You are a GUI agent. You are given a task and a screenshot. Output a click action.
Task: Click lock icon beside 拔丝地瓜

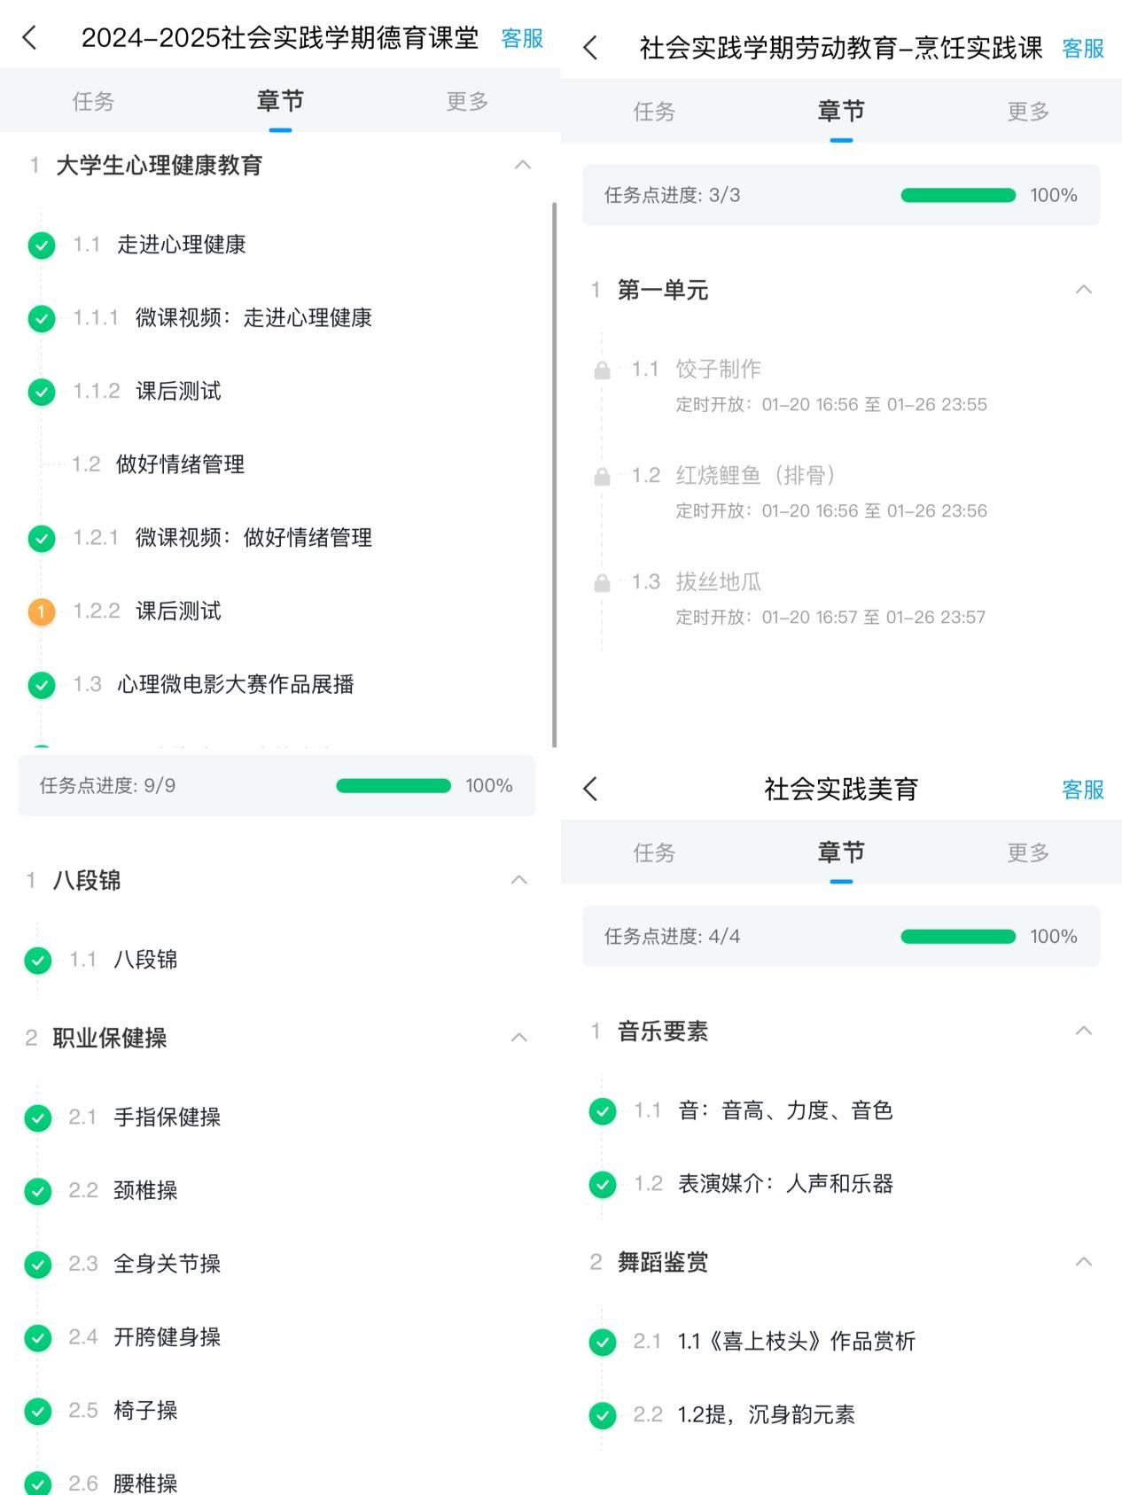point(602,582)
